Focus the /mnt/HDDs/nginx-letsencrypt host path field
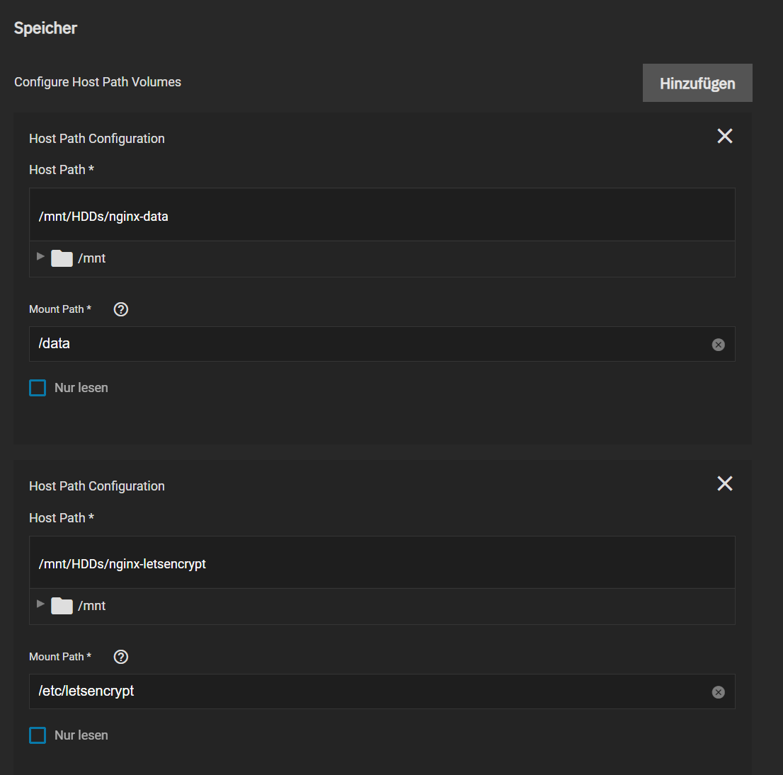The width and height of the screenshot is (783, 775). 382,563
